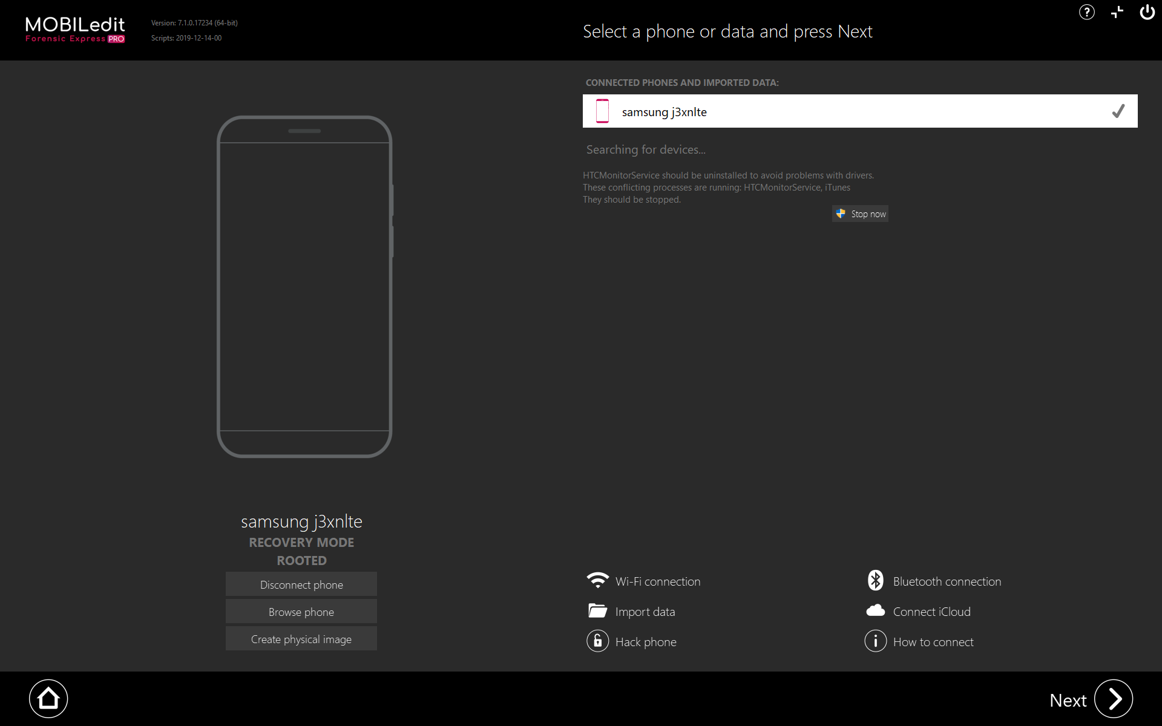
Task: Click the window shrink arrows icon
Action: pyautogui.click(x=1117, y=12)
